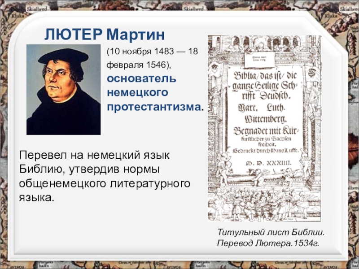Click the caption line 'Перевод Лютера.1534г.'
The width and height of the screenshot is (359, 269).
click(268, 243)
